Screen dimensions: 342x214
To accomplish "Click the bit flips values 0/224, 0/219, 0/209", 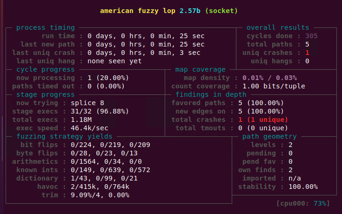I will pos(110,145).
